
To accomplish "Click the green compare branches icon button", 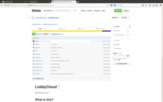I will coord(34,34).
